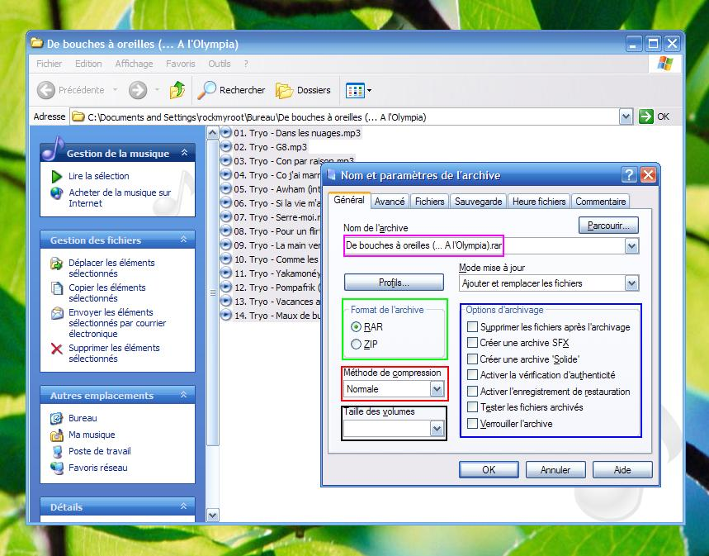This screenshot has height=556, width=709.
Task: Tick Tester les fichiers archivés checkbox
Action: coord(472,407)
